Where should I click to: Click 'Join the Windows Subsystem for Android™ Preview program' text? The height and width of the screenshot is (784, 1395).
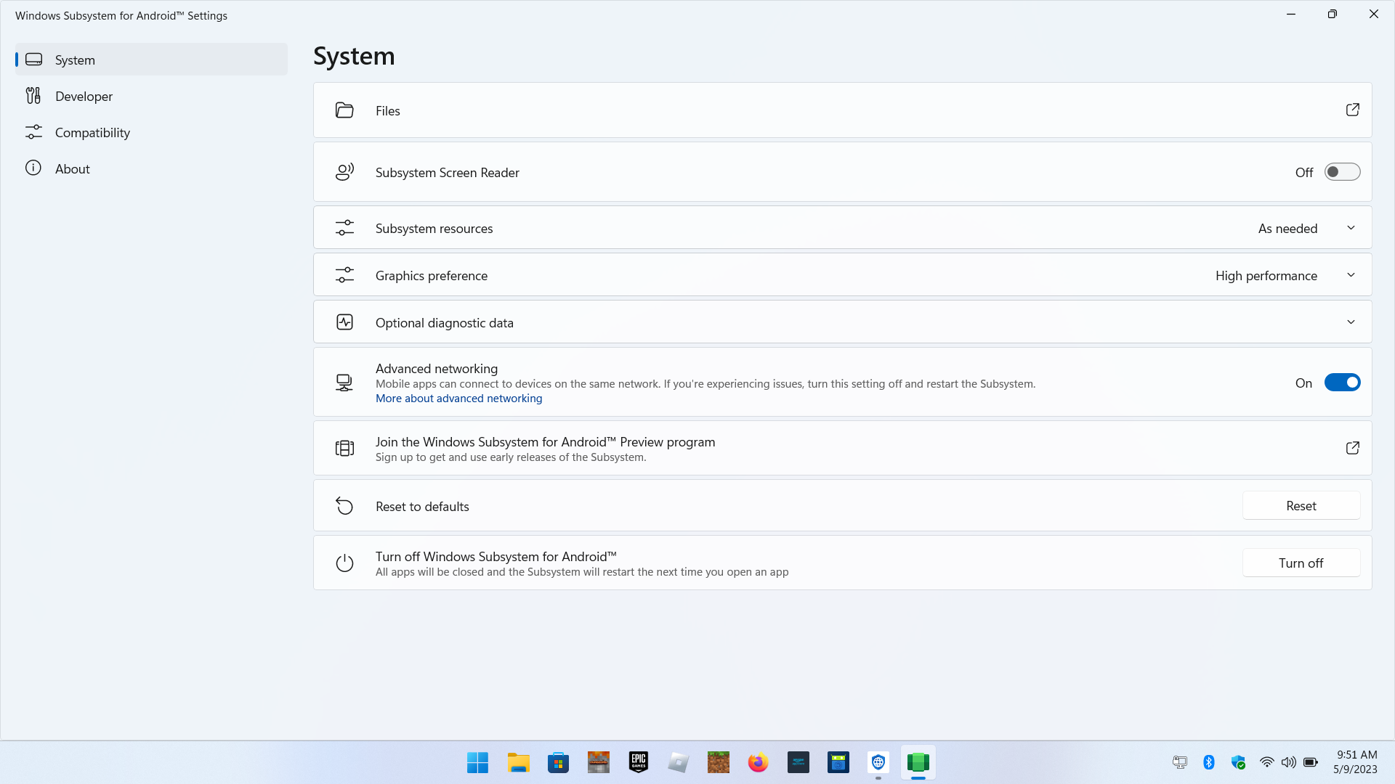pyautogui.click(x=545, y=442)
